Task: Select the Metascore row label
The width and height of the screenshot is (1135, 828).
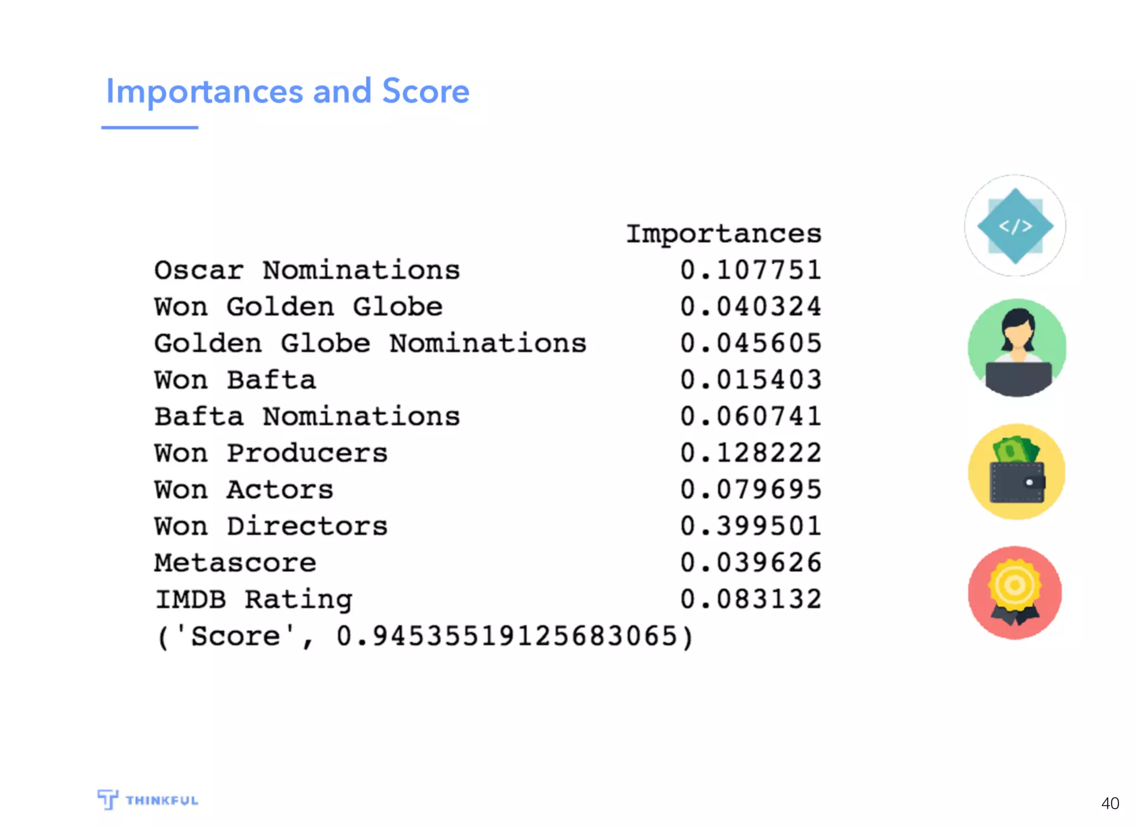Action: [x=235, y=563]
